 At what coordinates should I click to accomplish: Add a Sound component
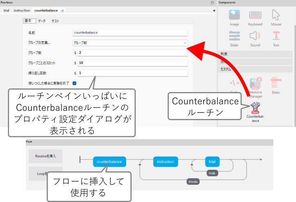click(255, 38)
